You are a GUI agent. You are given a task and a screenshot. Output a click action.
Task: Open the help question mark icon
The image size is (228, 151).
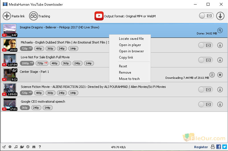(x=40, y=147)
